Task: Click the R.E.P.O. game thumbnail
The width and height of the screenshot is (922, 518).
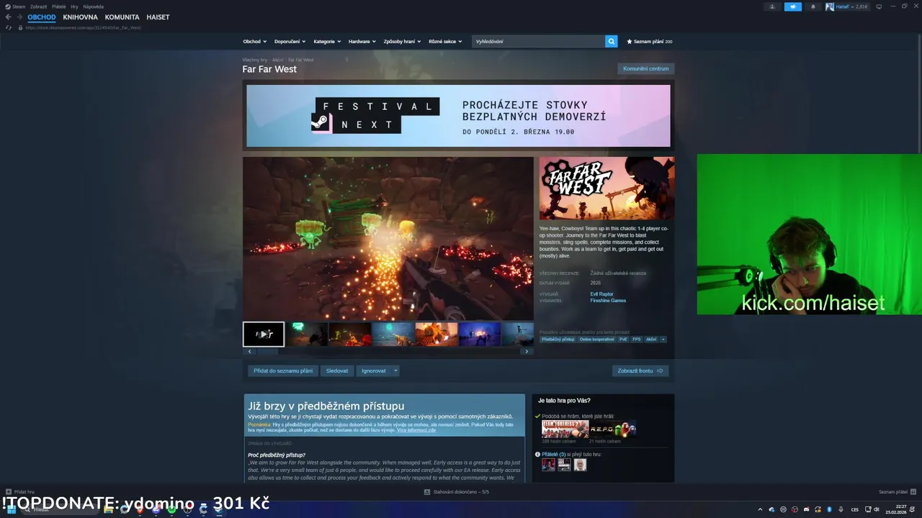Action: (x=613, y=429)
